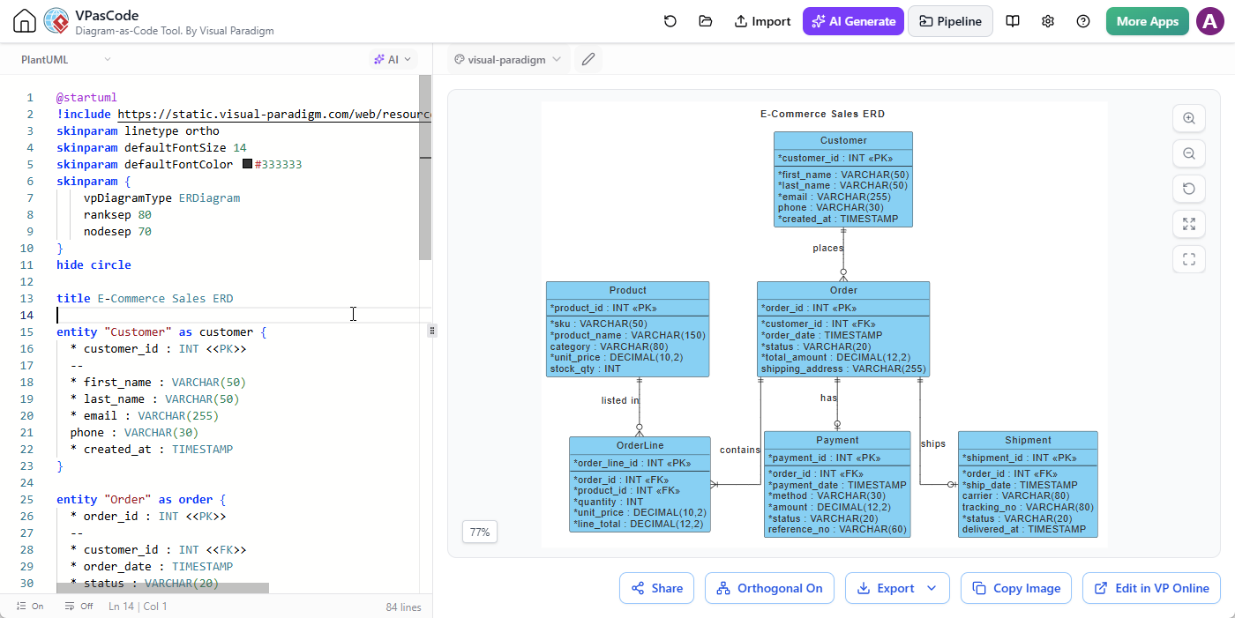Click Edit in VP Online
Image resolution: width=1235 pixels, height=618 pixels.
click(x=1151, y=588)
